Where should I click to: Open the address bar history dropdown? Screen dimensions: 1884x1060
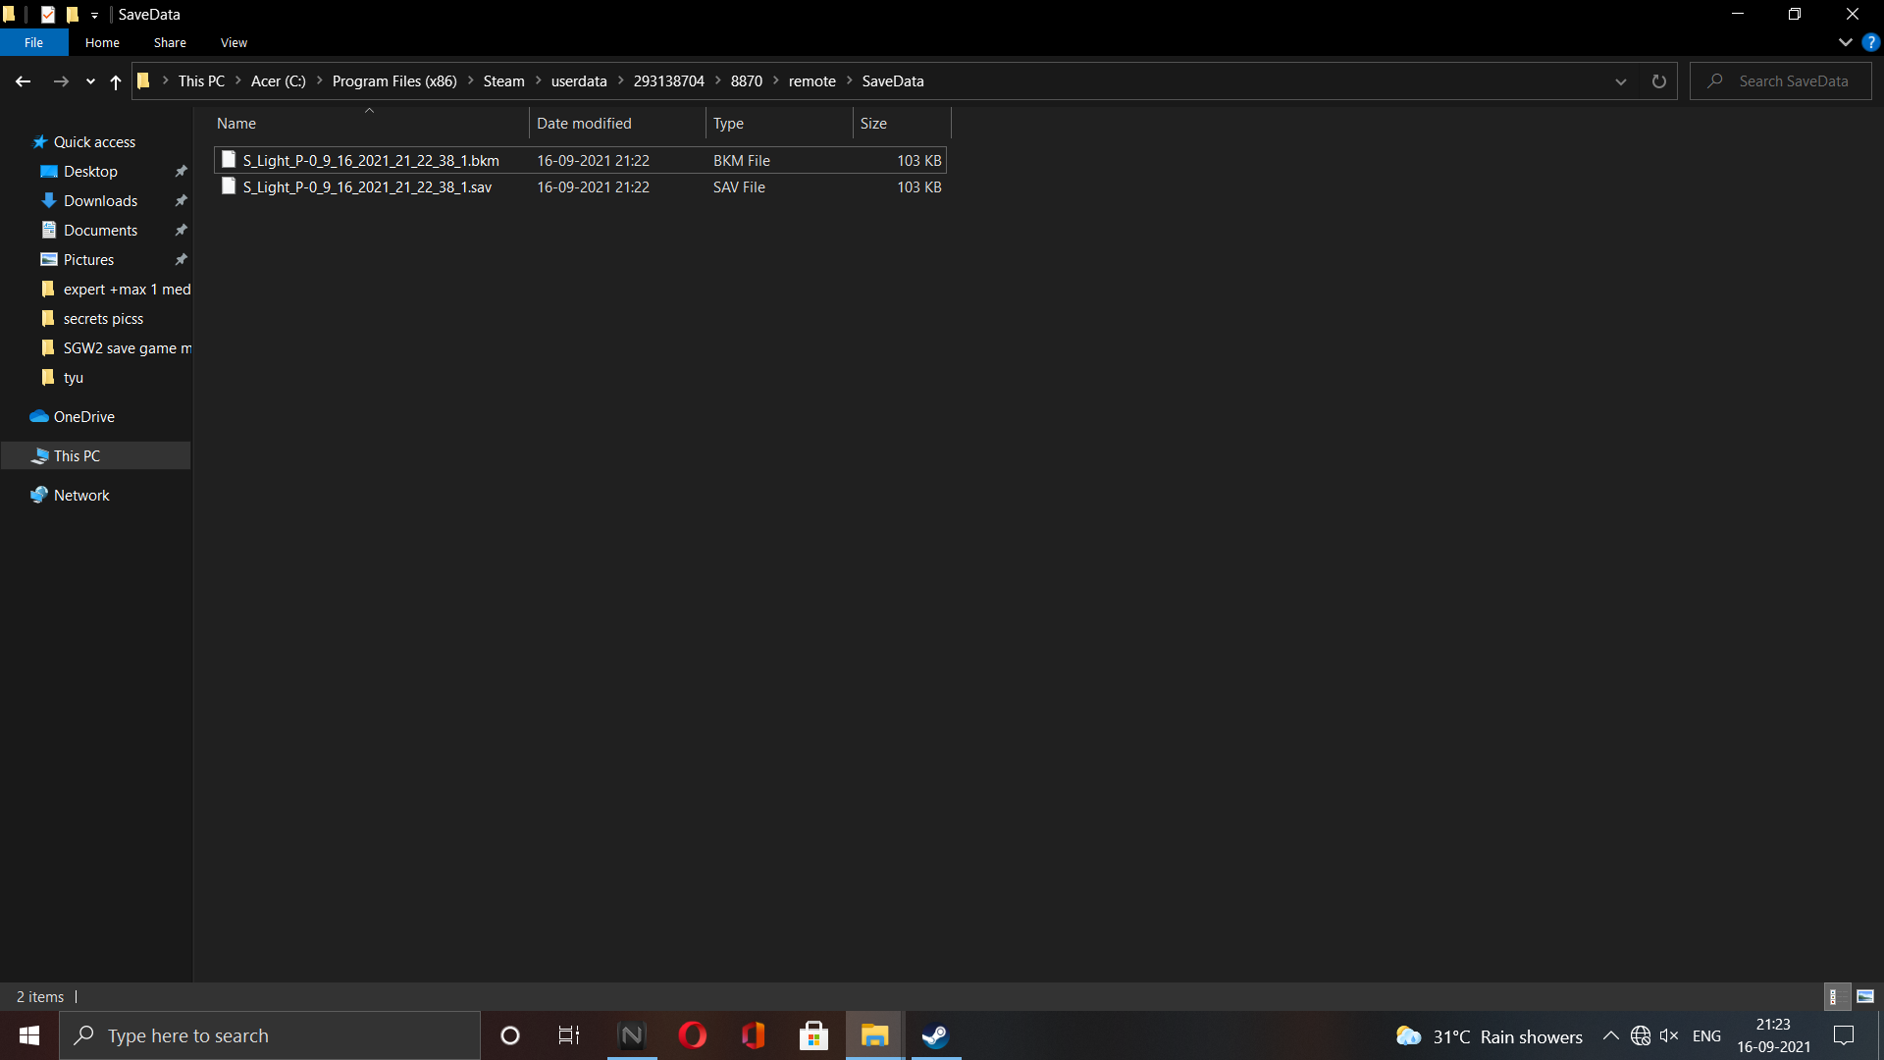tap(1621, 81)
